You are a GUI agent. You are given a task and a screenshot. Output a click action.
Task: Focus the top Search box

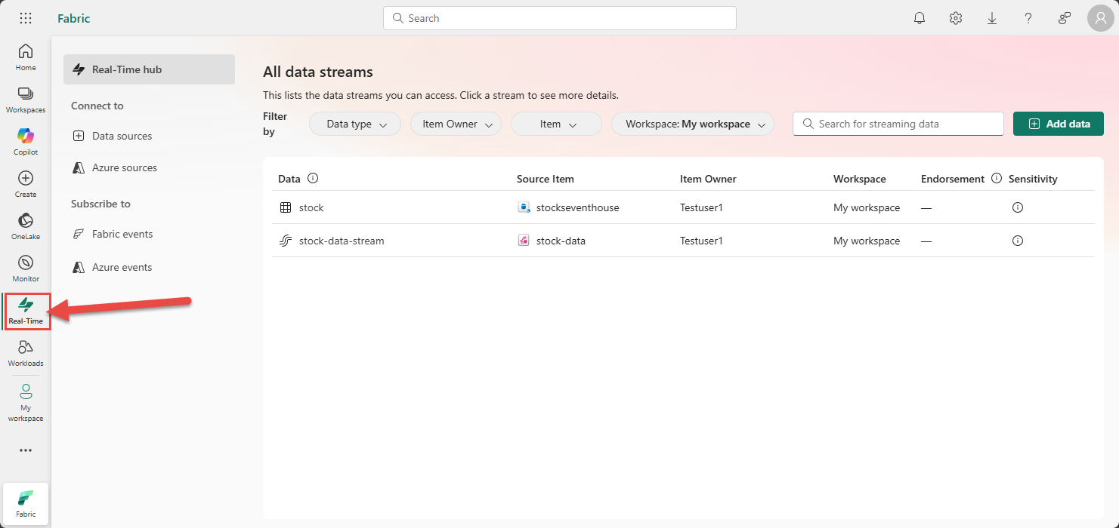click(x=560, y=18)
